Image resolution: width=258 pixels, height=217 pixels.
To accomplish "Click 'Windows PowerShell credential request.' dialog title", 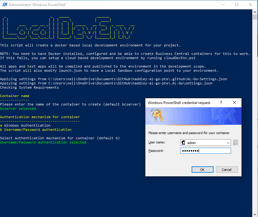I will click(x=179, y=103).
